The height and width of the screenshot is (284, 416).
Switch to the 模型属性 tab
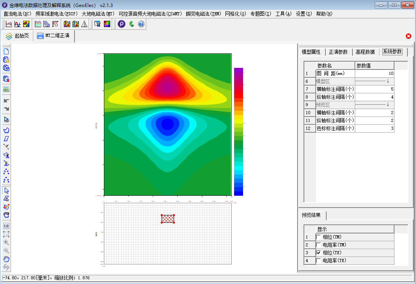click(311, 52)
